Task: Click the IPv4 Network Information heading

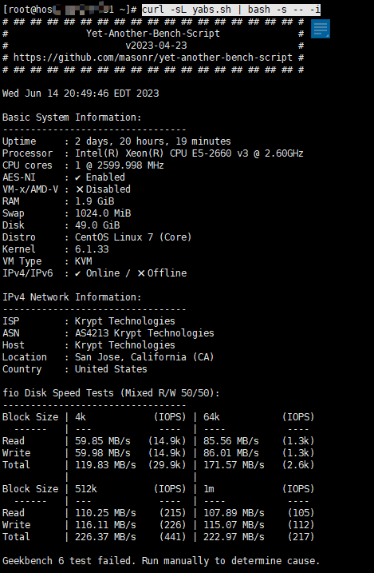Action: pyautogui.click(x=72, y=297)
